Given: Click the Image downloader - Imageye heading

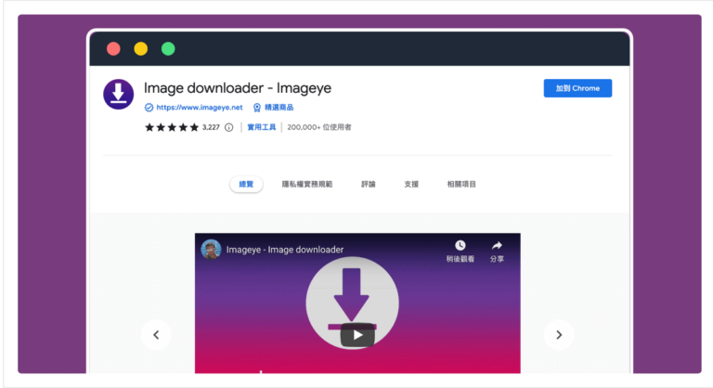Looking at the screenshot, I should (238, 88).
